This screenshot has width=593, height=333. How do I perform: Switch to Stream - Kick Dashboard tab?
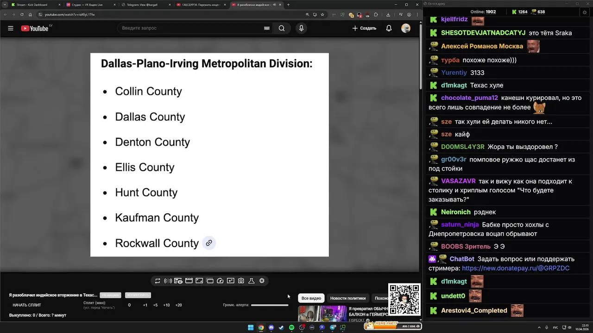(x=35, y=5)
